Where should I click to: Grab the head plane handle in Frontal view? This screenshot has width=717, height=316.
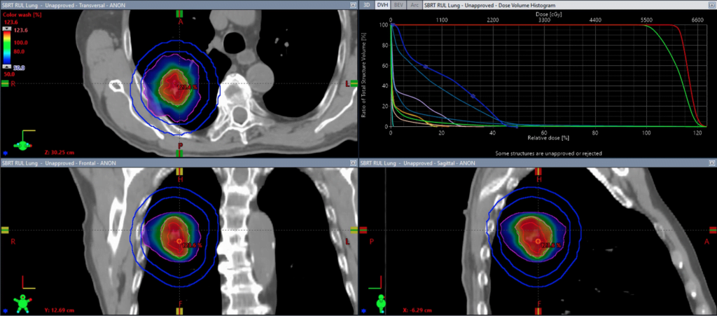[179, 172]
